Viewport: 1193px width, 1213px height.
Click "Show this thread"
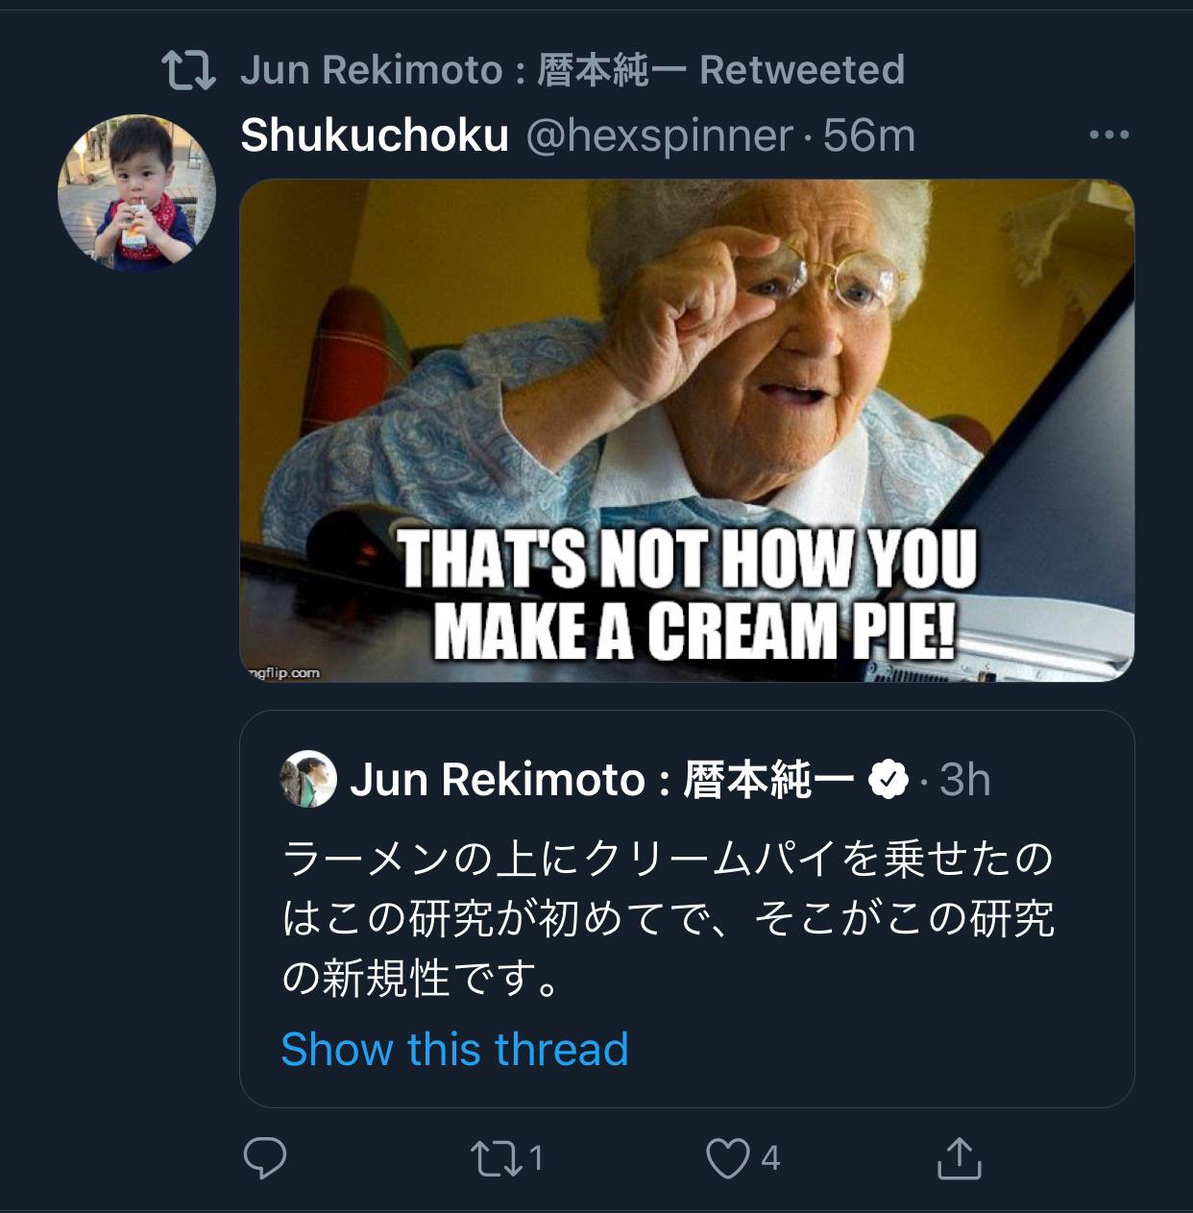pos(454,1049)
